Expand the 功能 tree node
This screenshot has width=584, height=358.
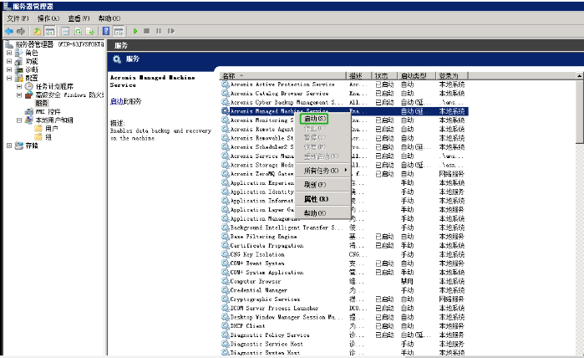point(9,61)
